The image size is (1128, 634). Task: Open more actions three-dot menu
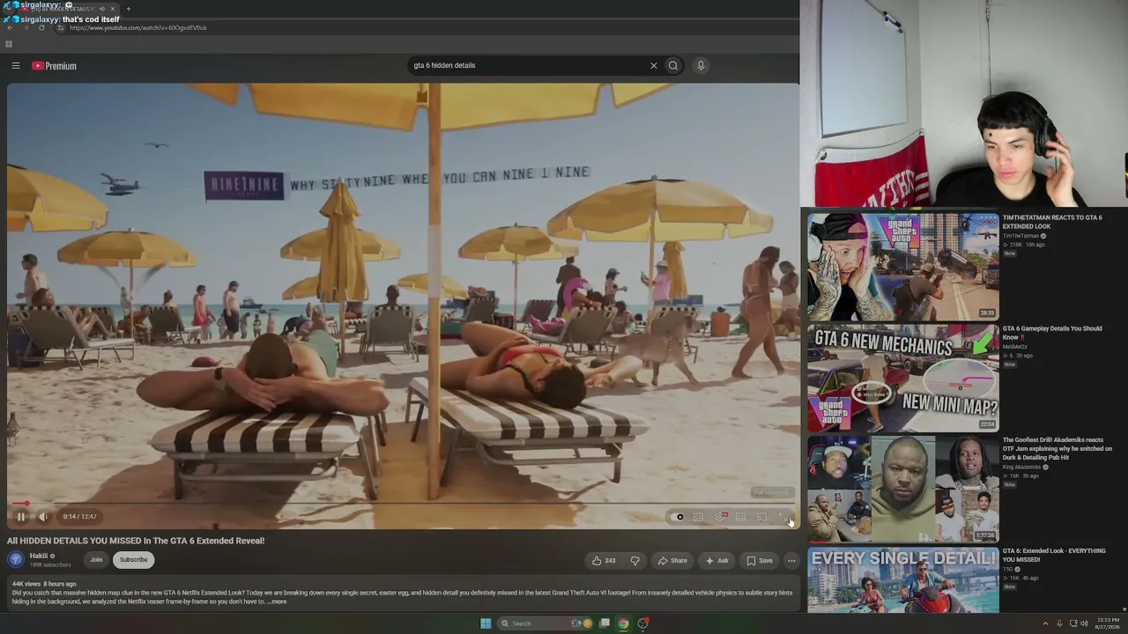(x=791, y=560)
